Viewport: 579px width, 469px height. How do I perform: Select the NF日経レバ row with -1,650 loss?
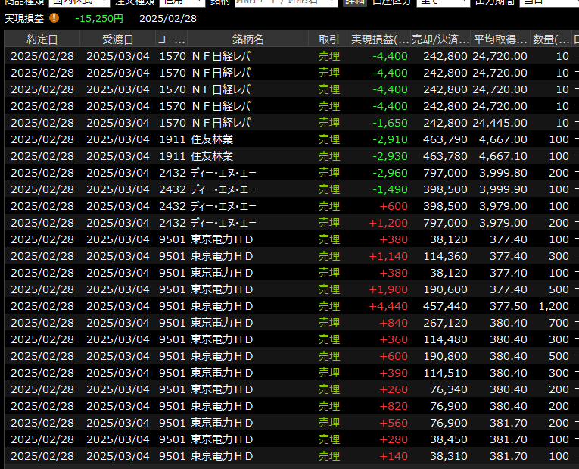[288, 123]
